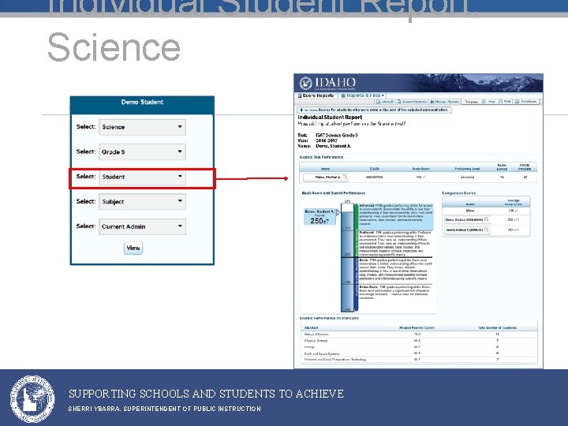Click the Idaho seal logo in report header

(306, 84)
